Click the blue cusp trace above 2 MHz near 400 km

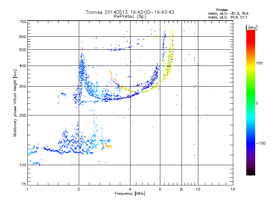tap(82, 67)
